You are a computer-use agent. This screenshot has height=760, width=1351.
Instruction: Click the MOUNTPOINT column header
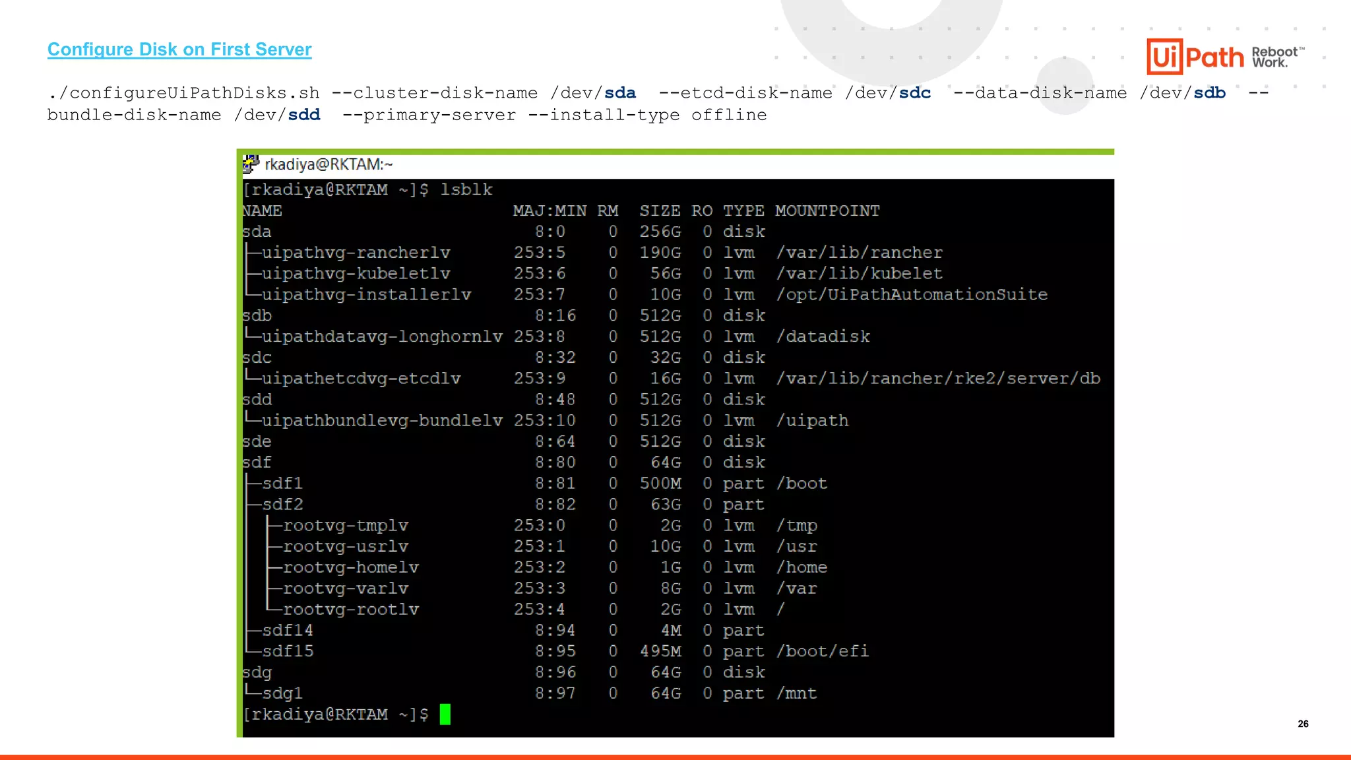(x=827, y=211)
